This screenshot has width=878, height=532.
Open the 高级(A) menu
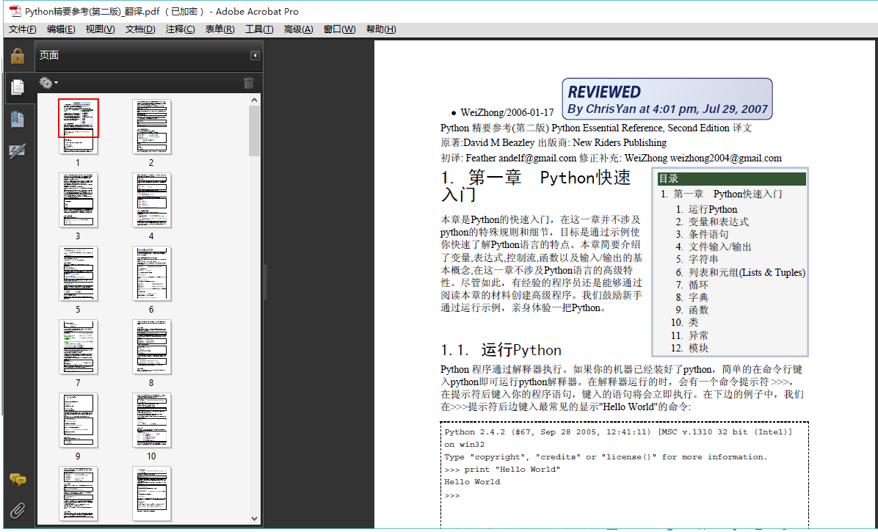click(x=299, y=29)
